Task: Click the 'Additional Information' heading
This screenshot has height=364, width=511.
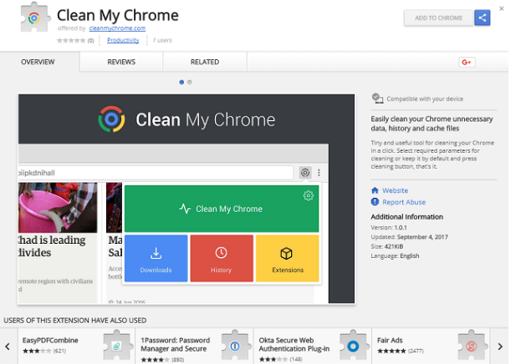Action: tap(406, 216)
